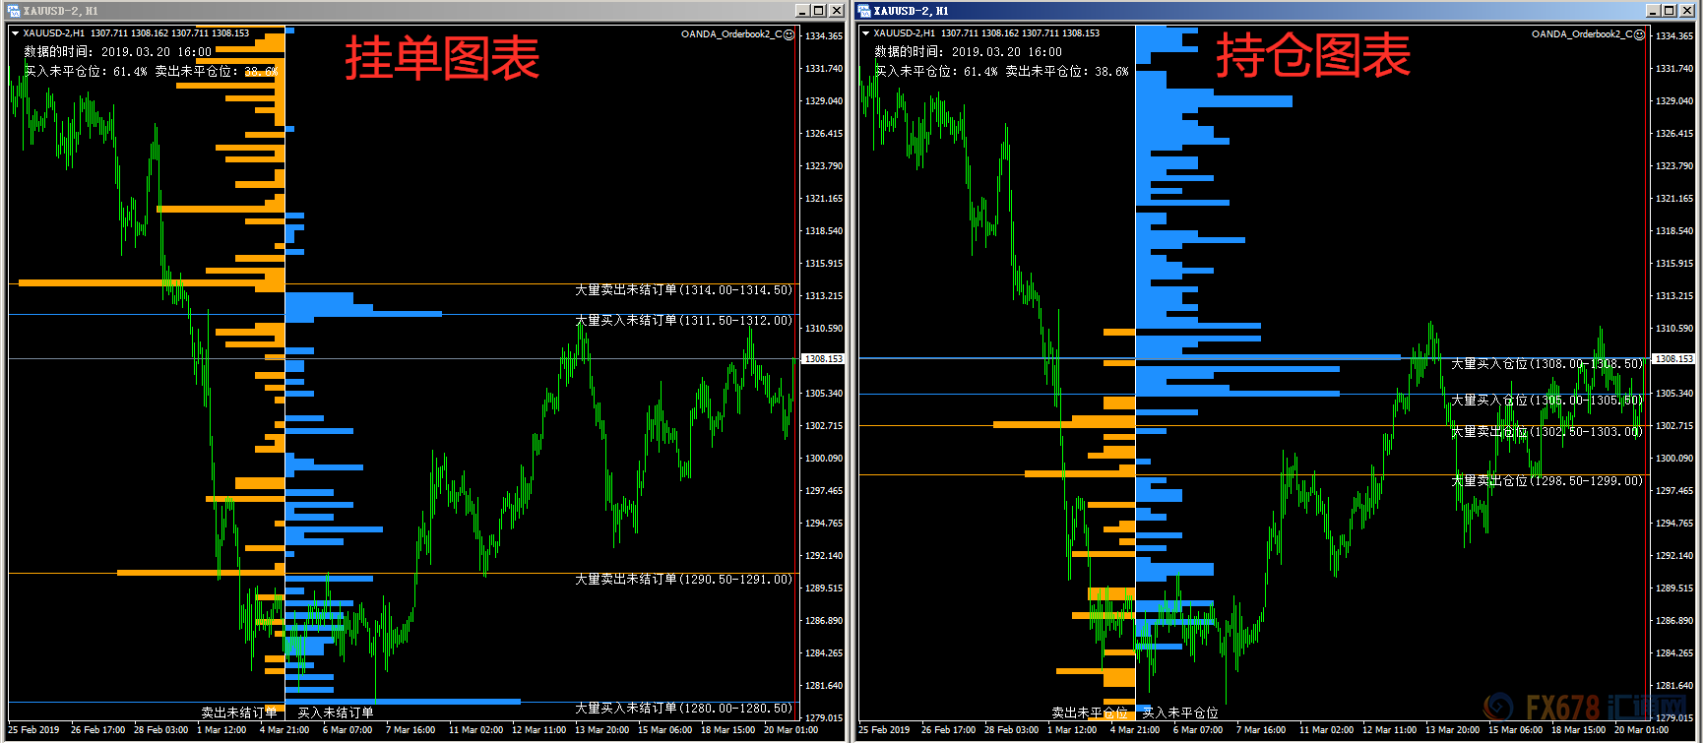
Task: Click the right chart window's title bar icon
Action: coord(864,11)
